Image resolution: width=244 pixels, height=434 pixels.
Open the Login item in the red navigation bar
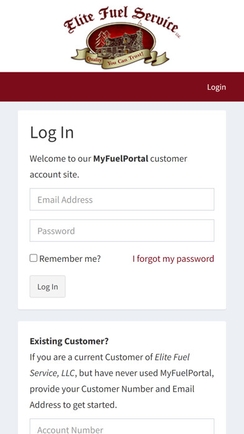(x=217, y=87)
